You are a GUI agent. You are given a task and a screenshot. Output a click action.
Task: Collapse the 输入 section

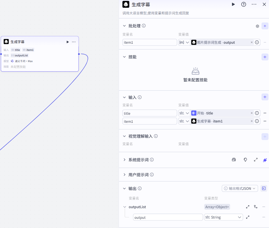click(x=124, y=97)
